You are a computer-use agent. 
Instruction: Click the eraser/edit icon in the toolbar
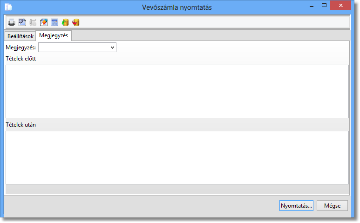[x=44, y=22]
